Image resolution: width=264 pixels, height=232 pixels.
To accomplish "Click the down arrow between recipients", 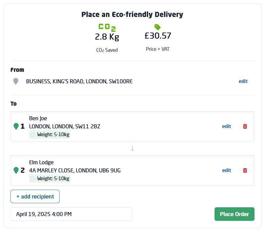I will coord(133,148).
